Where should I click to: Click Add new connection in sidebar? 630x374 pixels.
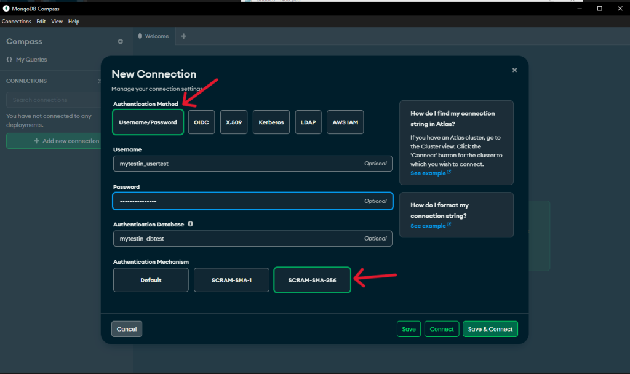[54, 141]
